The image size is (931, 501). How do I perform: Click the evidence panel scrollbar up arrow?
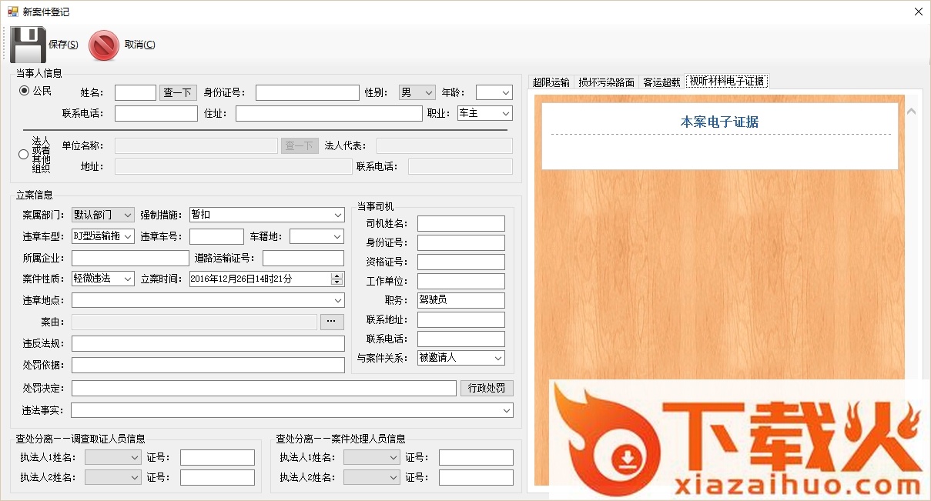pos(912,112)
